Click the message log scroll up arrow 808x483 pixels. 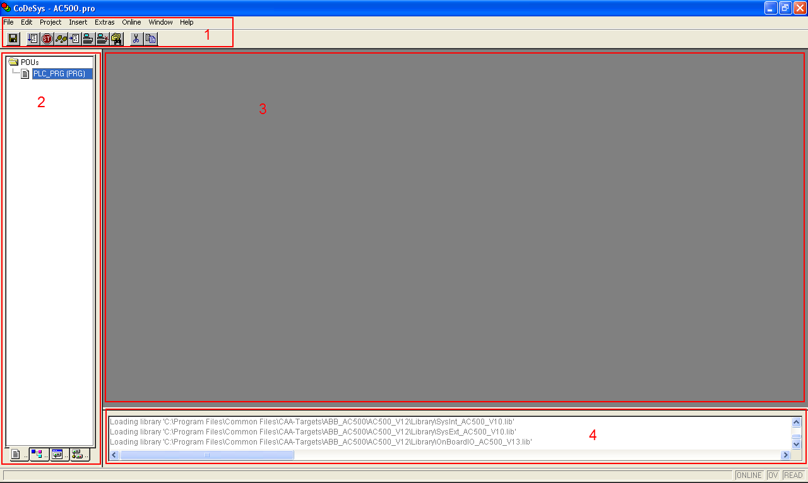click(x=797, y=422)
